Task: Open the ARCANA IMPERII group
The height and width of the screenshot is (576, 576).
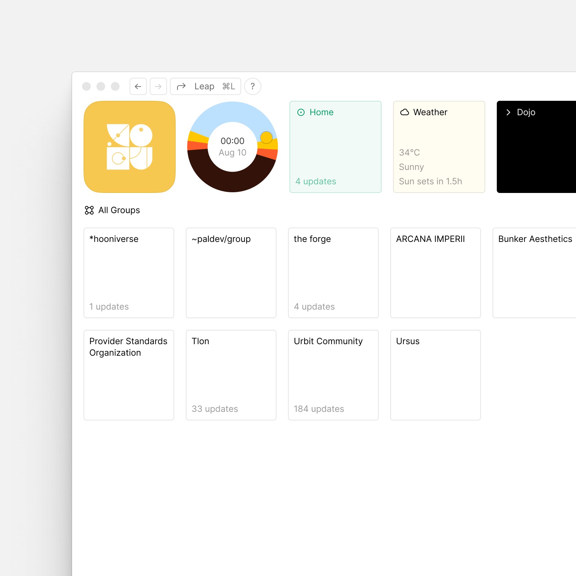Action: 435,273
